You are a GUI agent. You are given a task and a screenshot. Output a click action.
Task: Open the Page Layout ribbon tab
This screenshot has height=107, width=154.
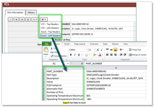click(x=80, y=44)
